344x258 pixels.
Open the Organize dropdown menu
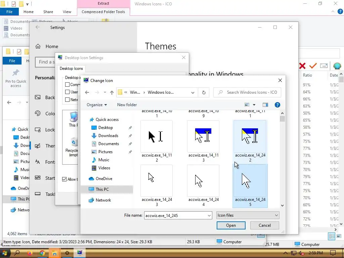(x=97, y=105)
